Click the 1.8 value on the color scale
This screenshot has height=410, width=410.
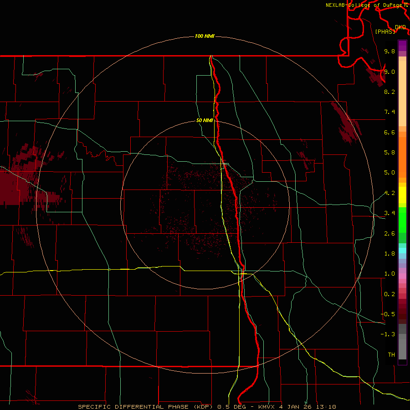coord(389,254)
